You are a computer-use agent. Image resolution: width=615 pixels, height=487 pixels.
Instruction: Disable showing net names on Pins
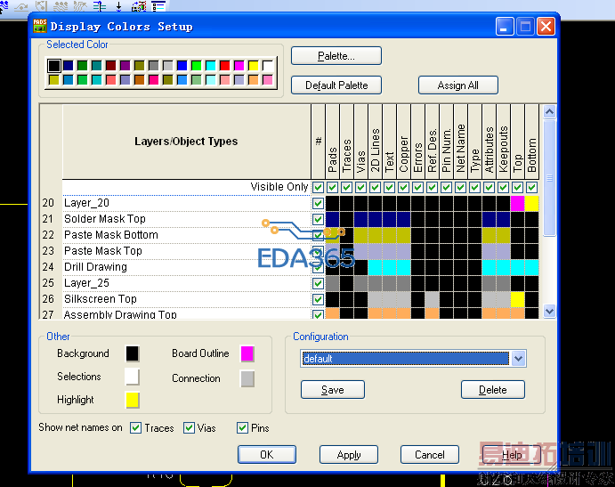point(242,427)
